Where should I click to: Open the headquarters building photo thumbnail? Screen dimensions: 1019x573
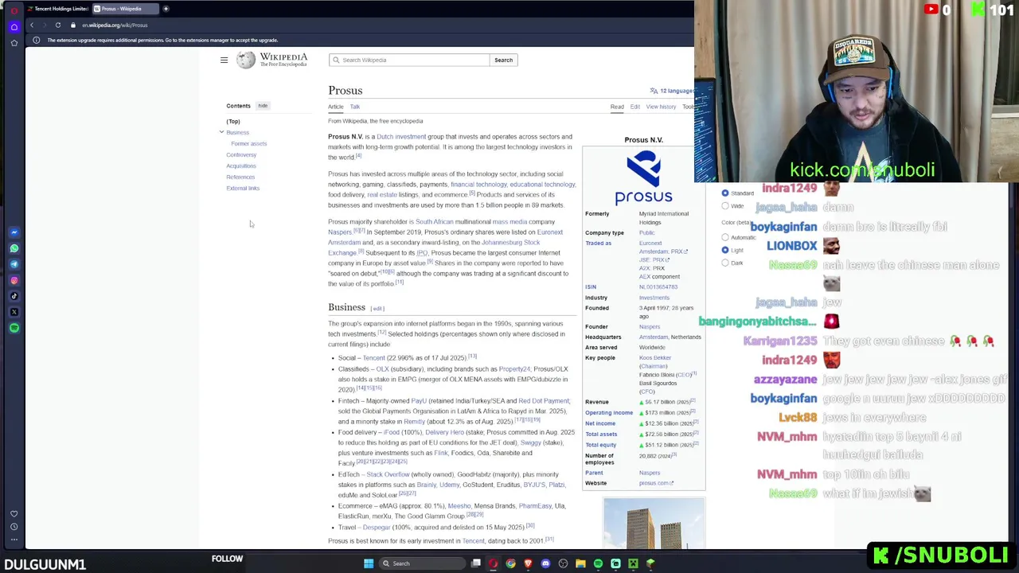(x=654, y=524)
